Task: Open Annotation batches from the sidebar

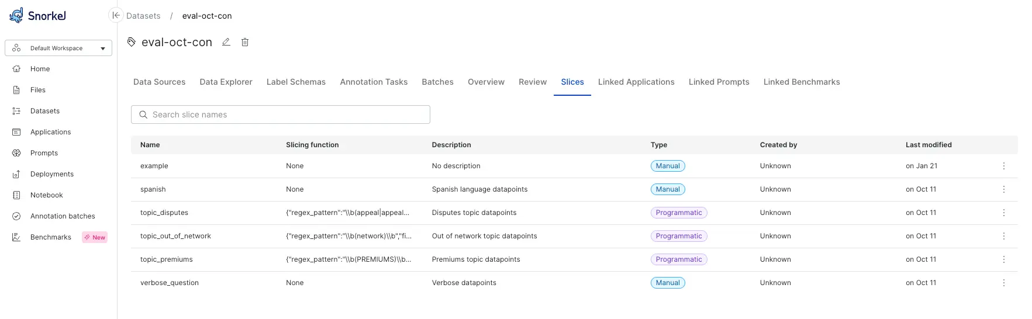Action: [x=63, y=216]
